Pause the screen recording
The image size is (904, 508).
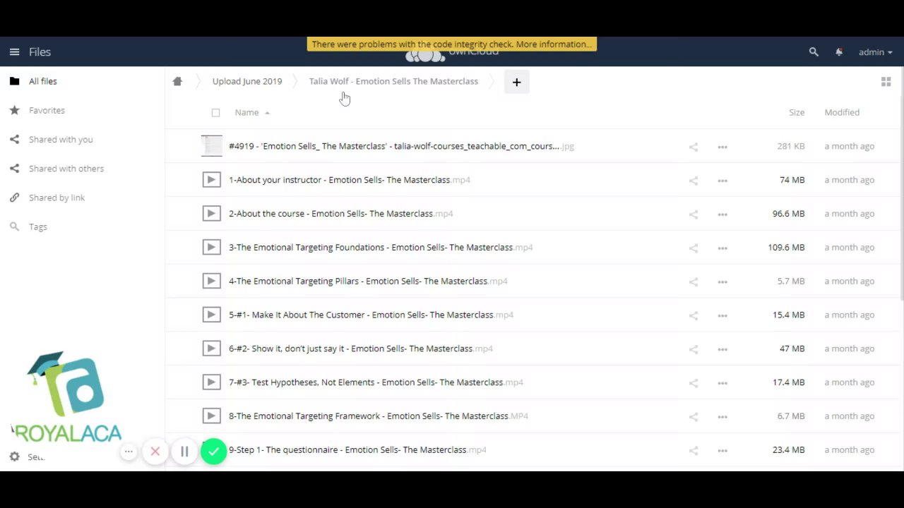point(184,452)
